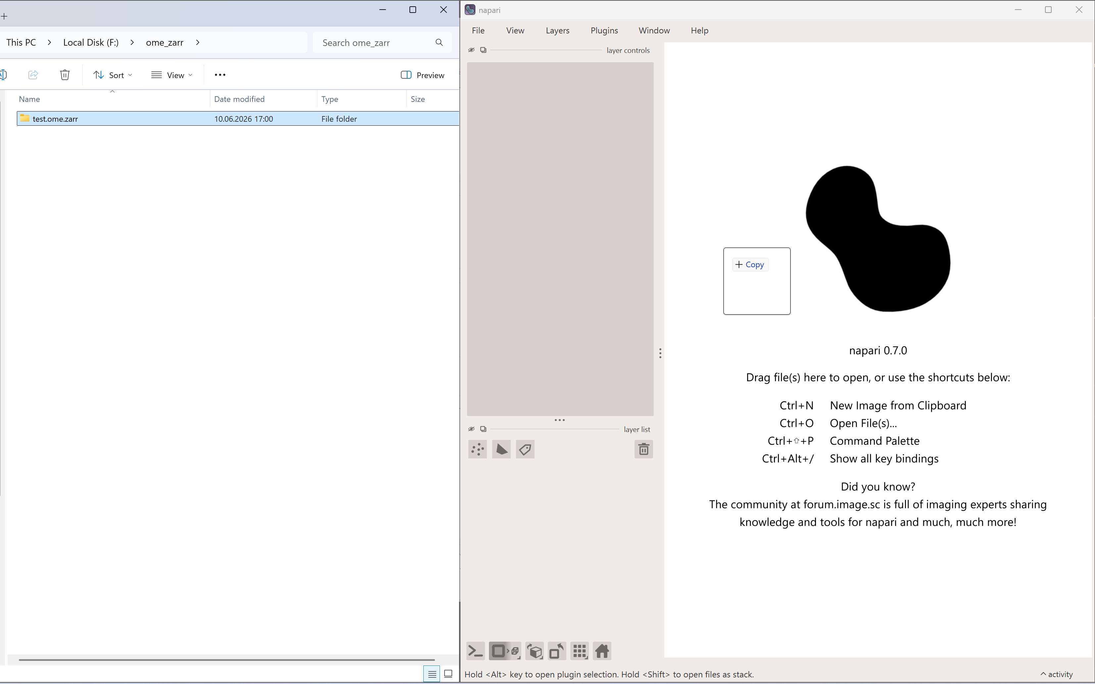
Task: Click the layer controls horizontal dots handle
Action: (x=559, y=420)
